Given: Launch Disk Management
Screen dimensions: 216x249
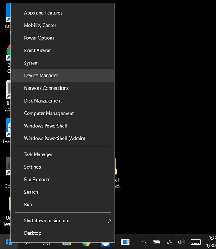Looking at the screenshot, I should (63, 100).
